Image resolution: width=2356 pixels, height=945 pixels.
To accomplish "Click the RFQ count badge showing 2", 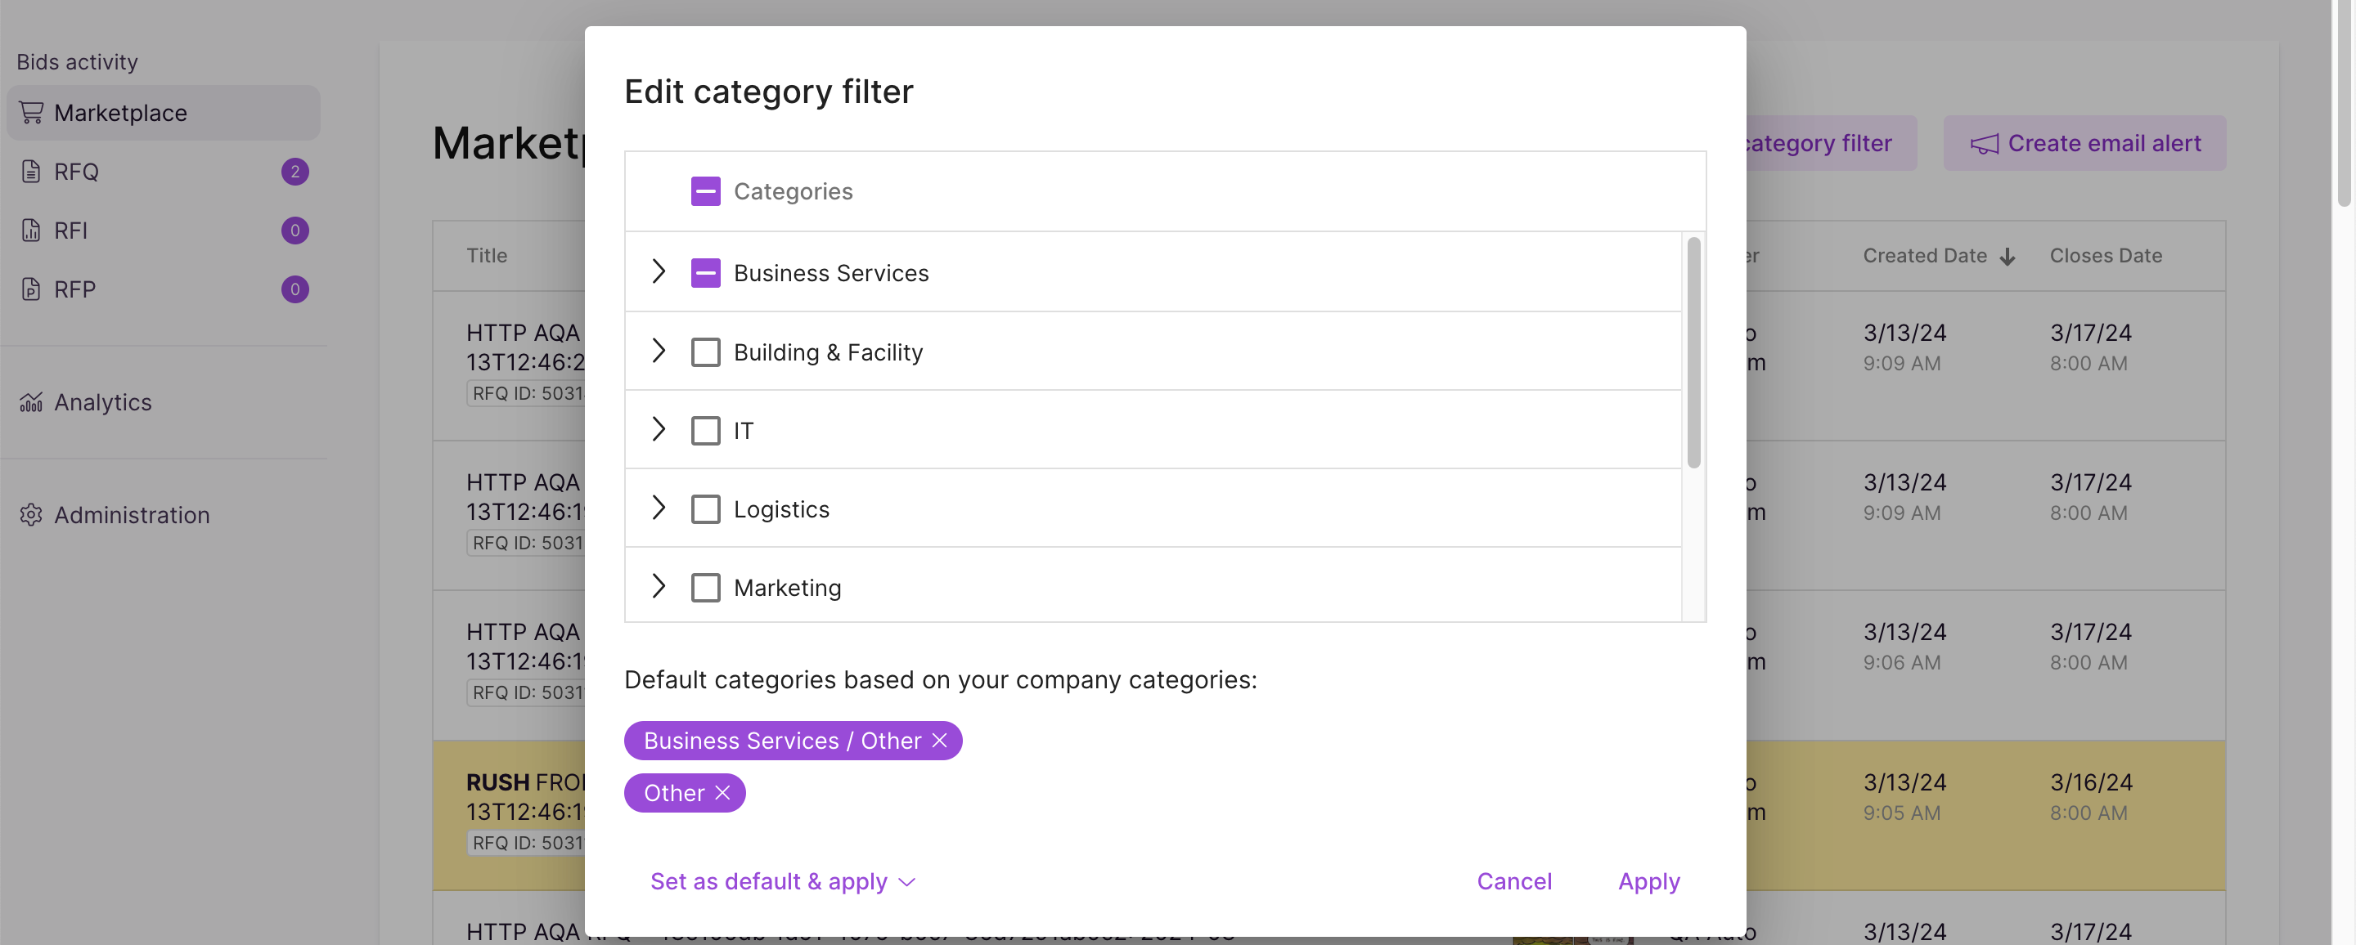I will pyautogui.click(x=294, y=172).
